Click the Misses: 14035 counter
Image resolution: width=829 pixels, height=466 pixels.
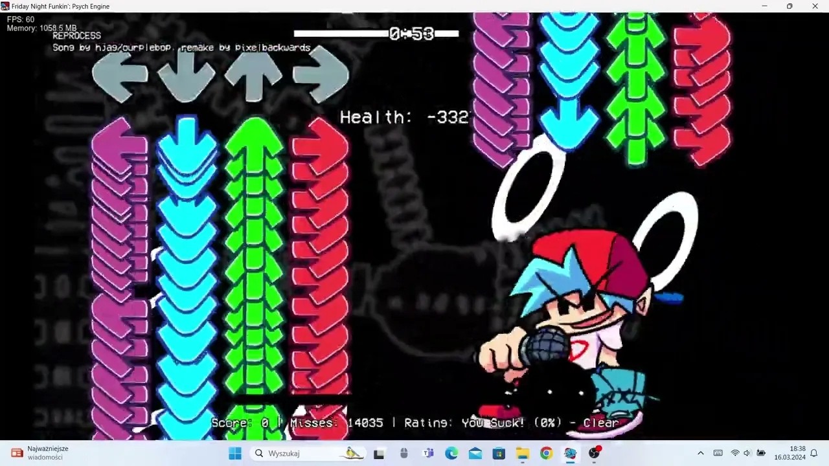coord(336,423)
